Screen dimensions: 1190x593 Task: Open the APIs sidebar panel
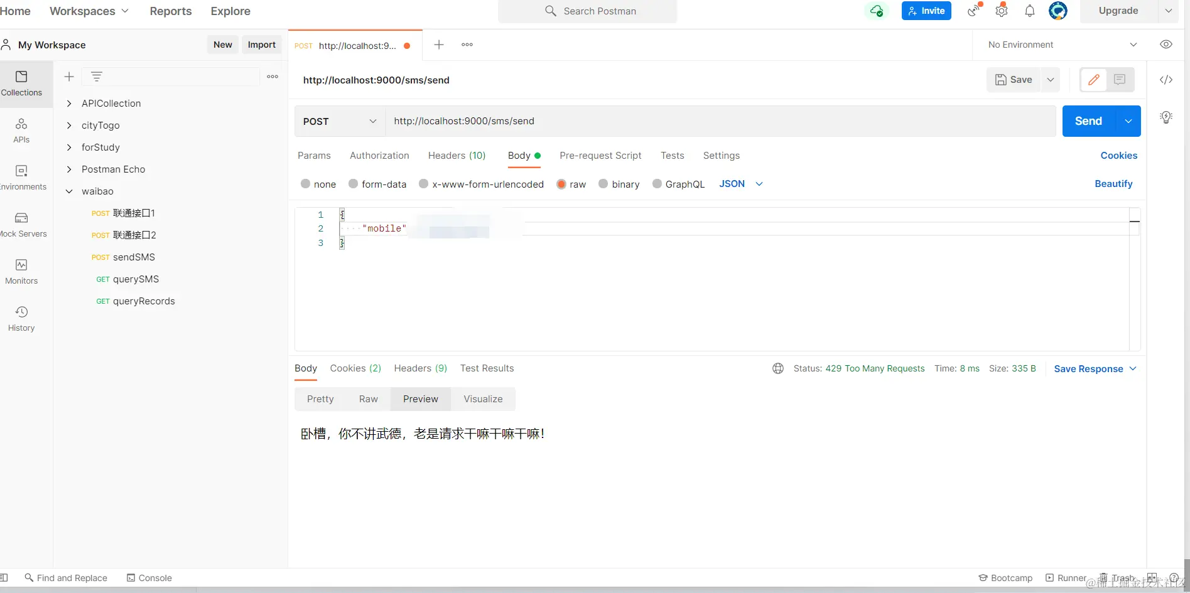(21, 131)
